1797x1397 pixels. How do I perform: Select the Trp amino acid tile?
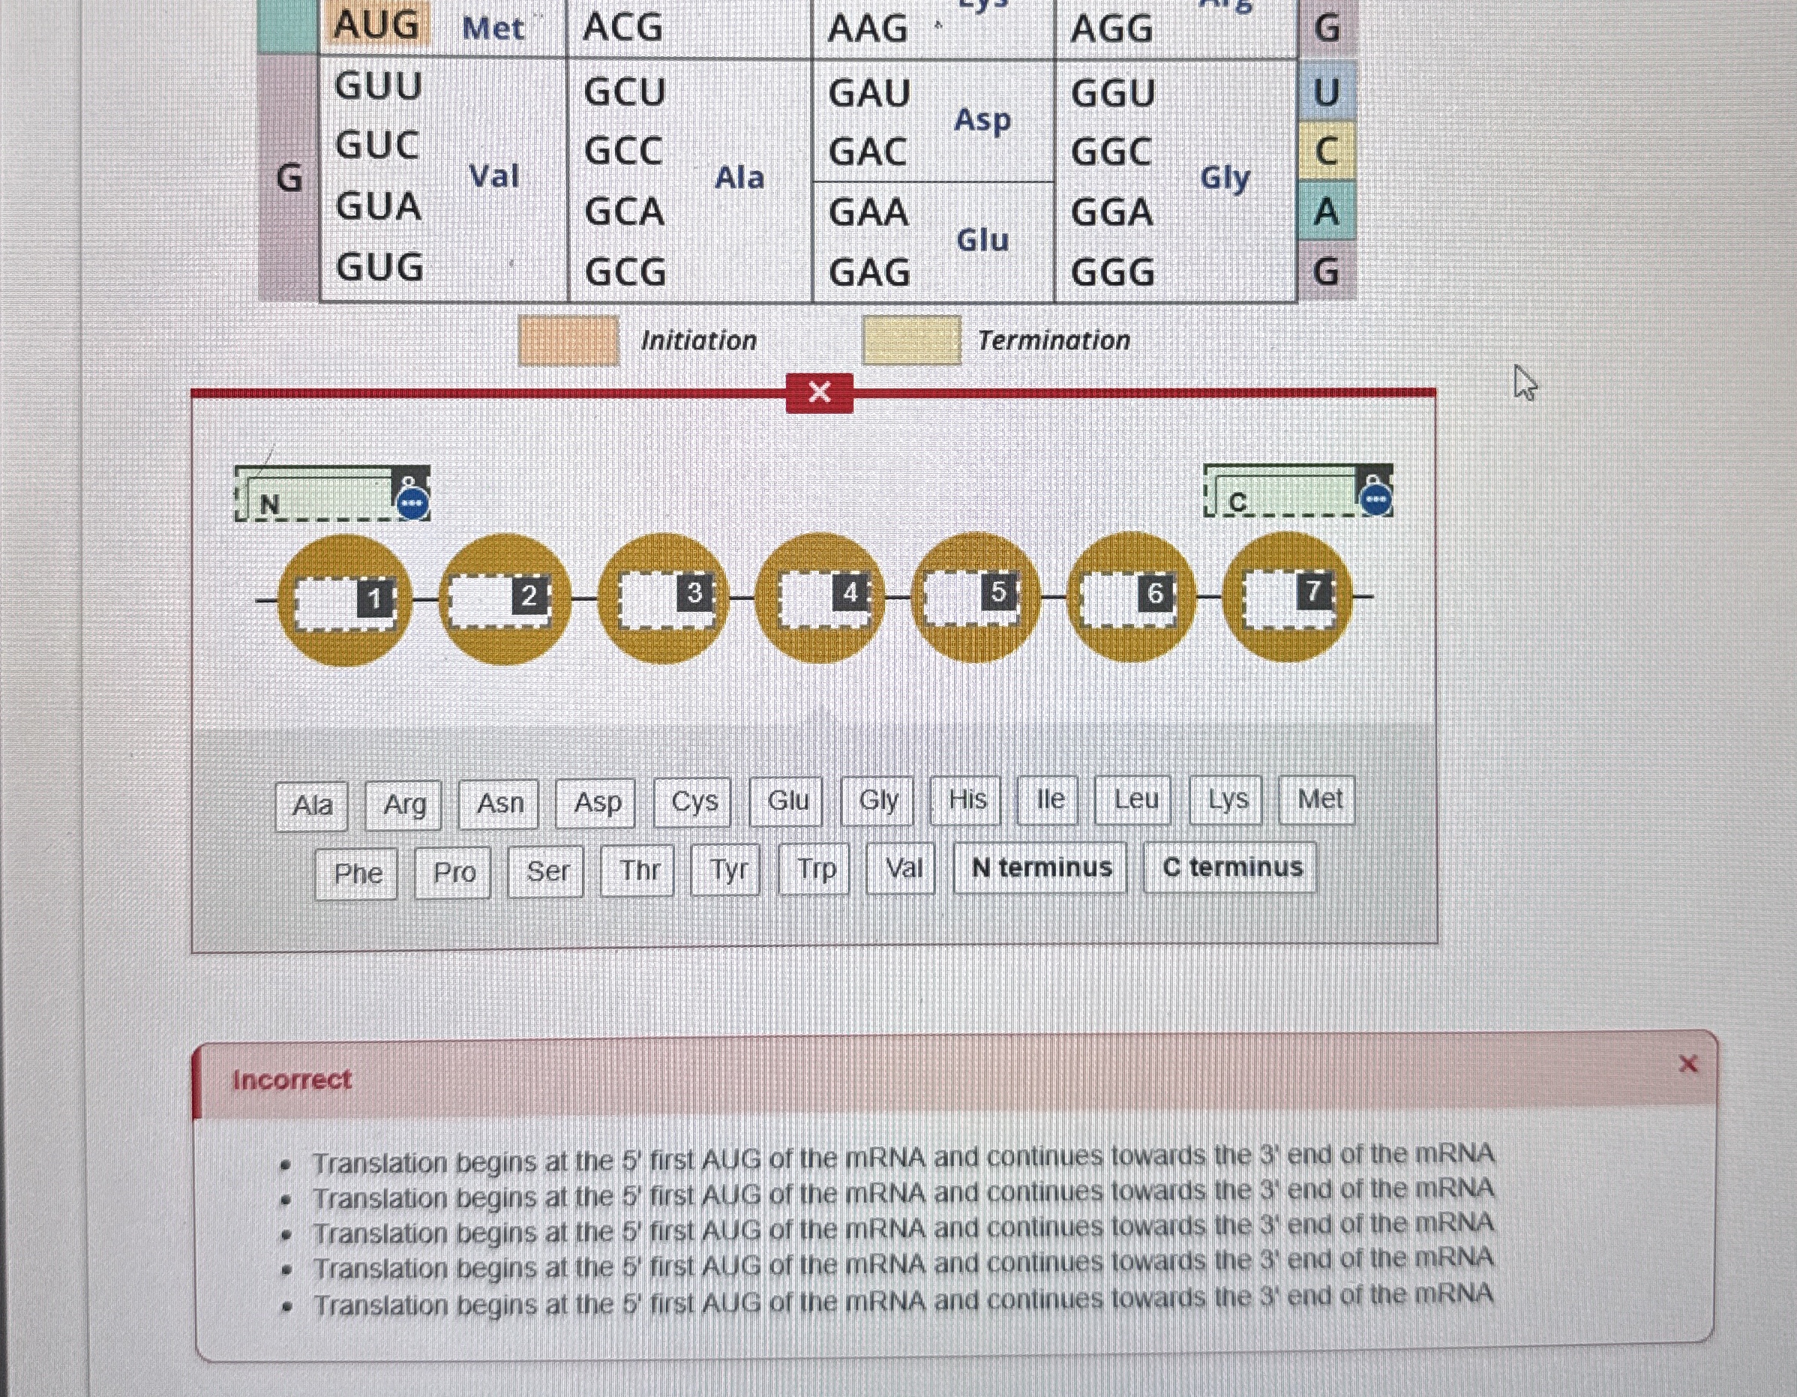point(815,870)
